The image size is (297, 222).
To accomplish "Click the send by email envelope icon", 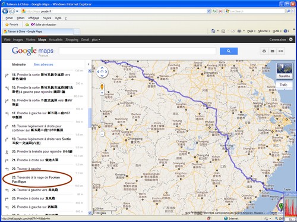I will (273, 51).
